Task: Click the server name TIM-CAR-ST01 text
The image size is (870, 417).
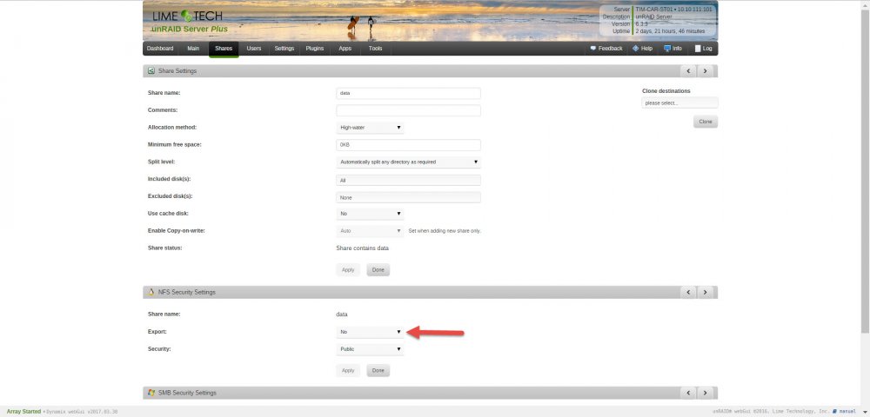Action: click(654, 10)
